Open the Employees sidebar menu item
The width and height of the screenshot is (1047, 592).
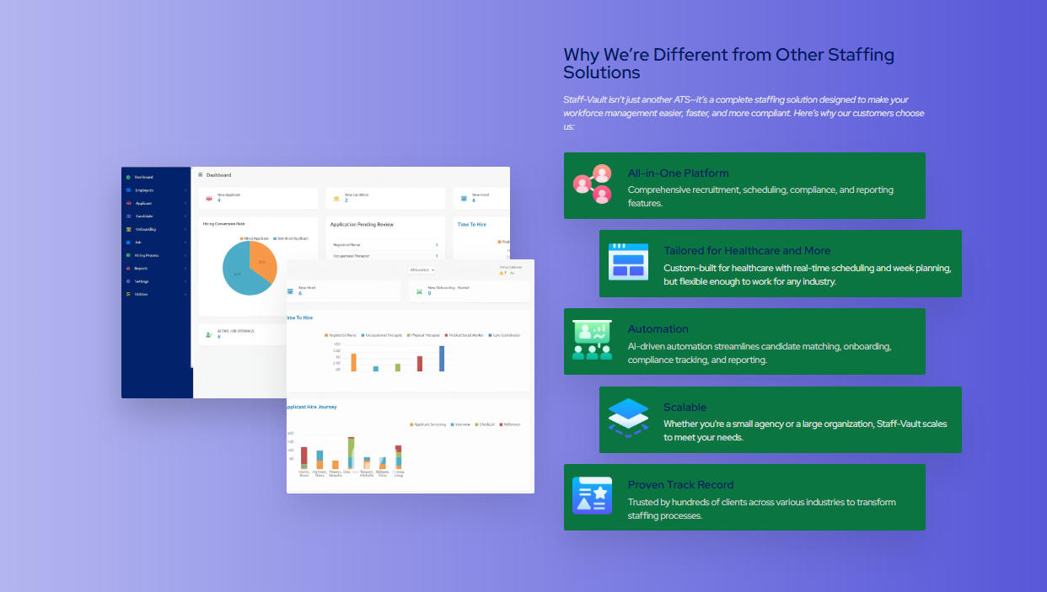[x=156, y=190]
